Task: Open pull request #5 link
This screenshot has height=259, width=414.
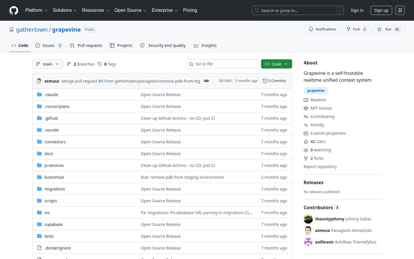Action: pyautogui.click(x=101, y=81)
